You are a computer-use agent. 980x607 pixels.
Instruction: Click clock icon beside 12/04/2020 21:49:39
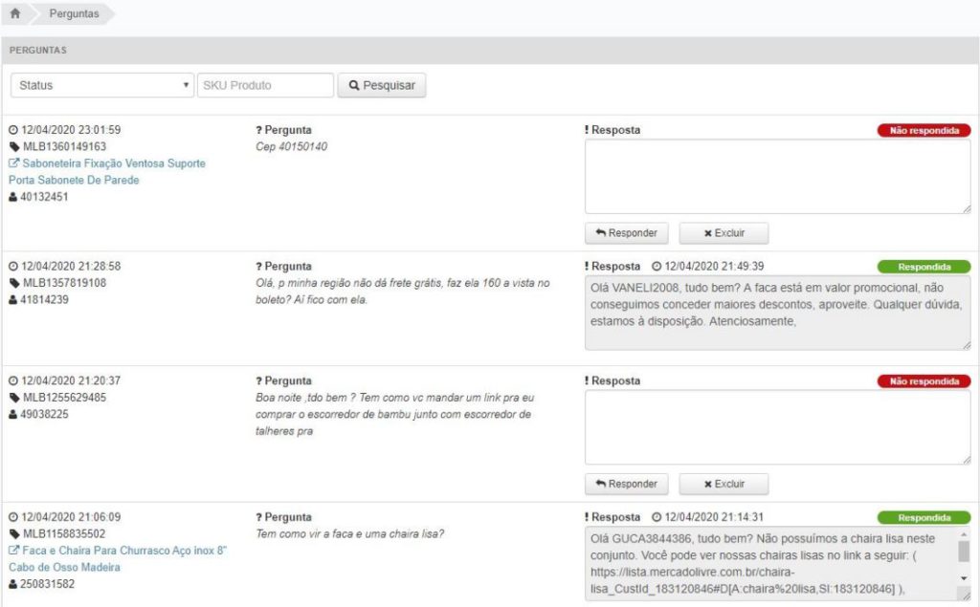pyautogui.click(x=657, y=267)
